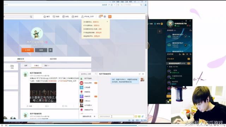Click the chat message input field
226x127 pixels.
click(116, 116)
